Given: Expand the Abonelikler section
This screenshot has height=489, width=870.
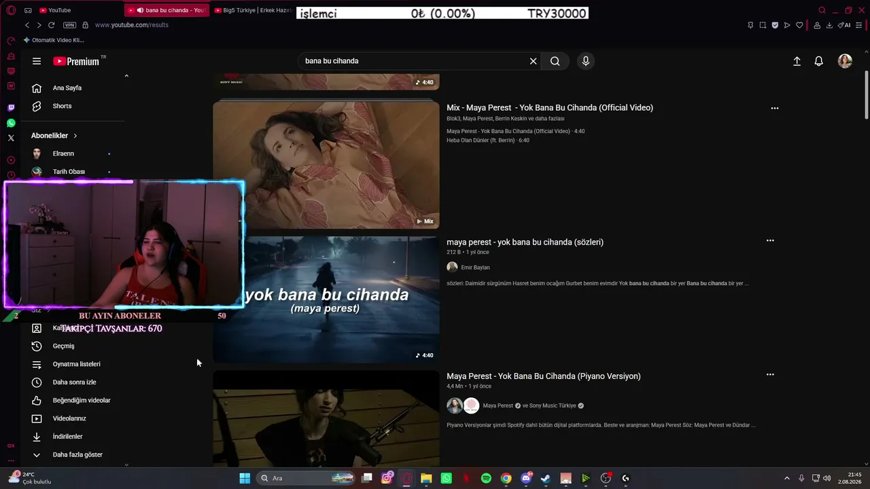Looking at the screenshot, I should pyautogui.click(x=54, y=136).
